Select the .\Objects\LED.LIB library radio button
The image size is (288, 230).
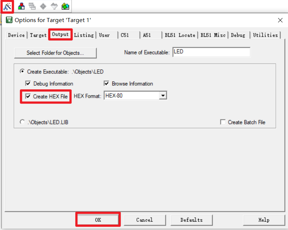(22, 122)
